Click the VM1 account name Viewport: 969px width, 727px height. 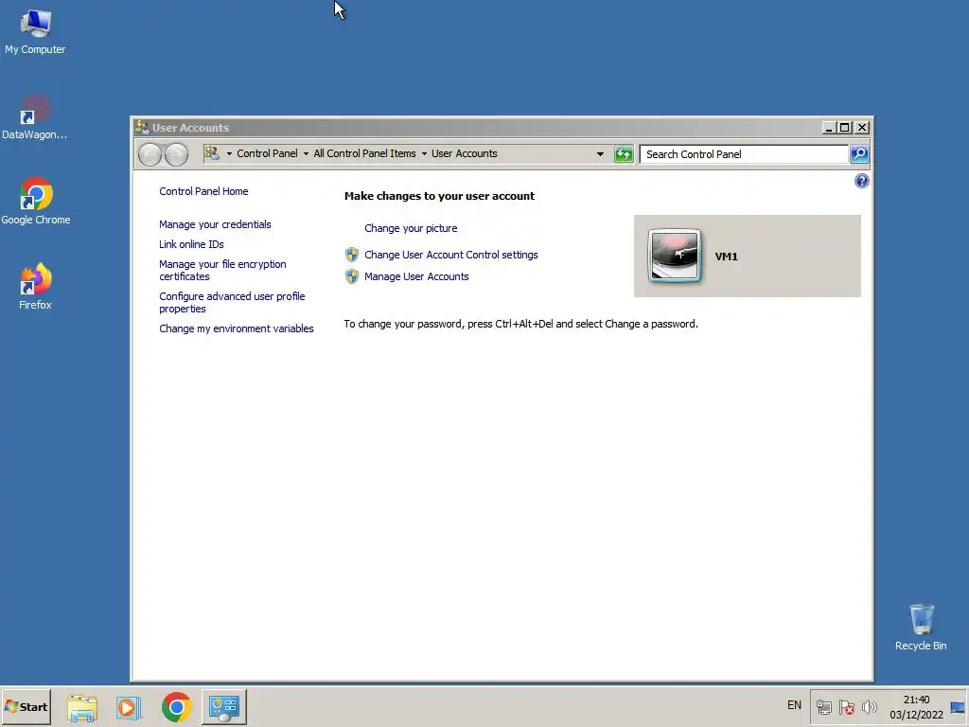click(726, 257)
